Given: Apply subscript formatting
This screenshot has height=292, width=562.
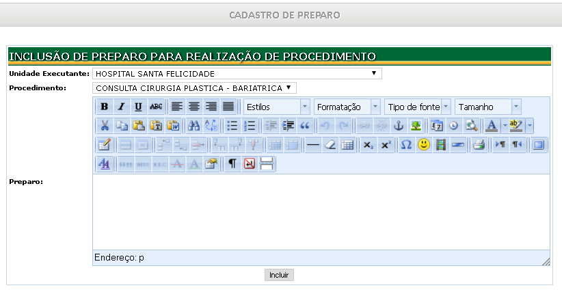Looking at the screenshot, I should [368, 145].
